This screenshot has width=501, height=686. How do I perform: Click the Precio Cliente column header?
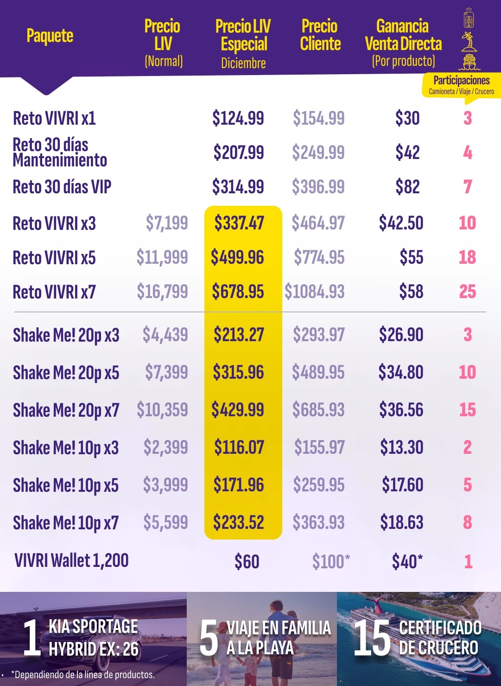click(x=320, y=35)
